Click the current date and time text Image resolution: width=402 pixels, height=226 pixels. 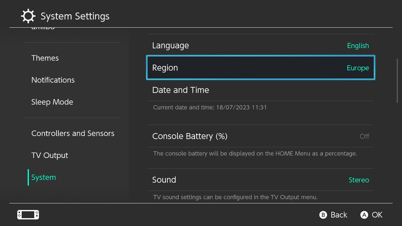click(210, 107)
